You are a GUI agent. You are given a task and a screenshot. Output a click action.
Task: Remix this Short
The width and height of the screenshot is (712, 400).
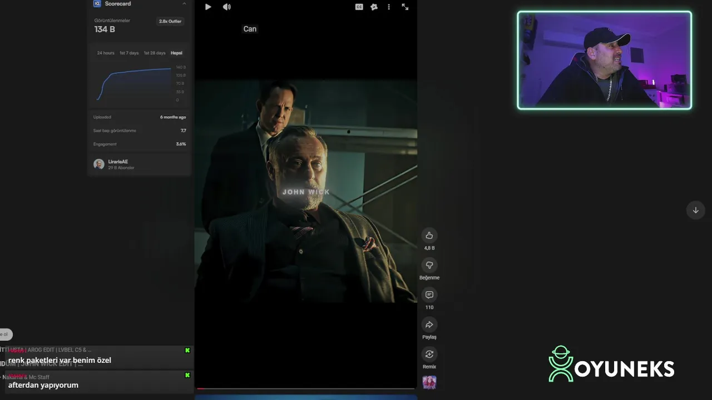click(x=429, y=354)
